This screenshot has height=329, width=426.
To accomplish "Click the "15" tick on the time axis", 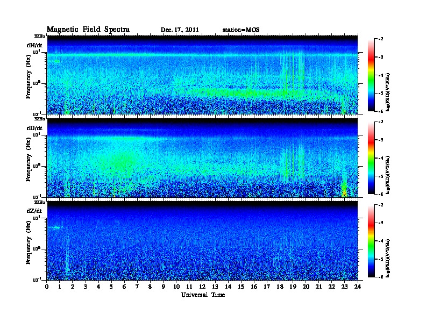I will coord(241,287).
